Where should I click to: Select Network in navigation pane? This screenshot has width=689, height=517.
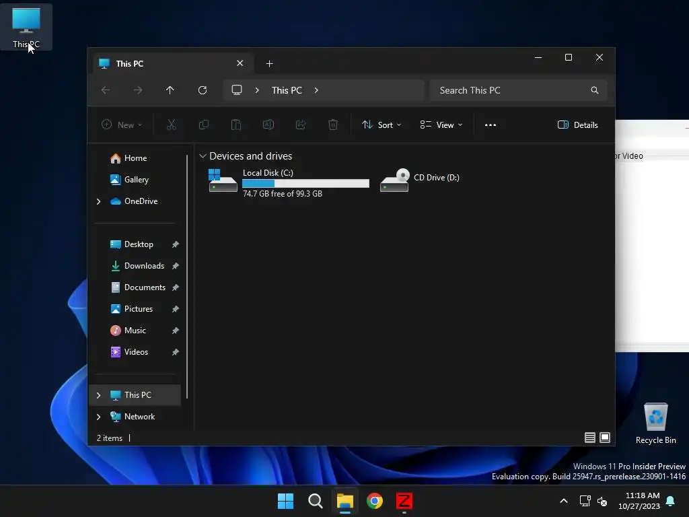pos(139,416)
